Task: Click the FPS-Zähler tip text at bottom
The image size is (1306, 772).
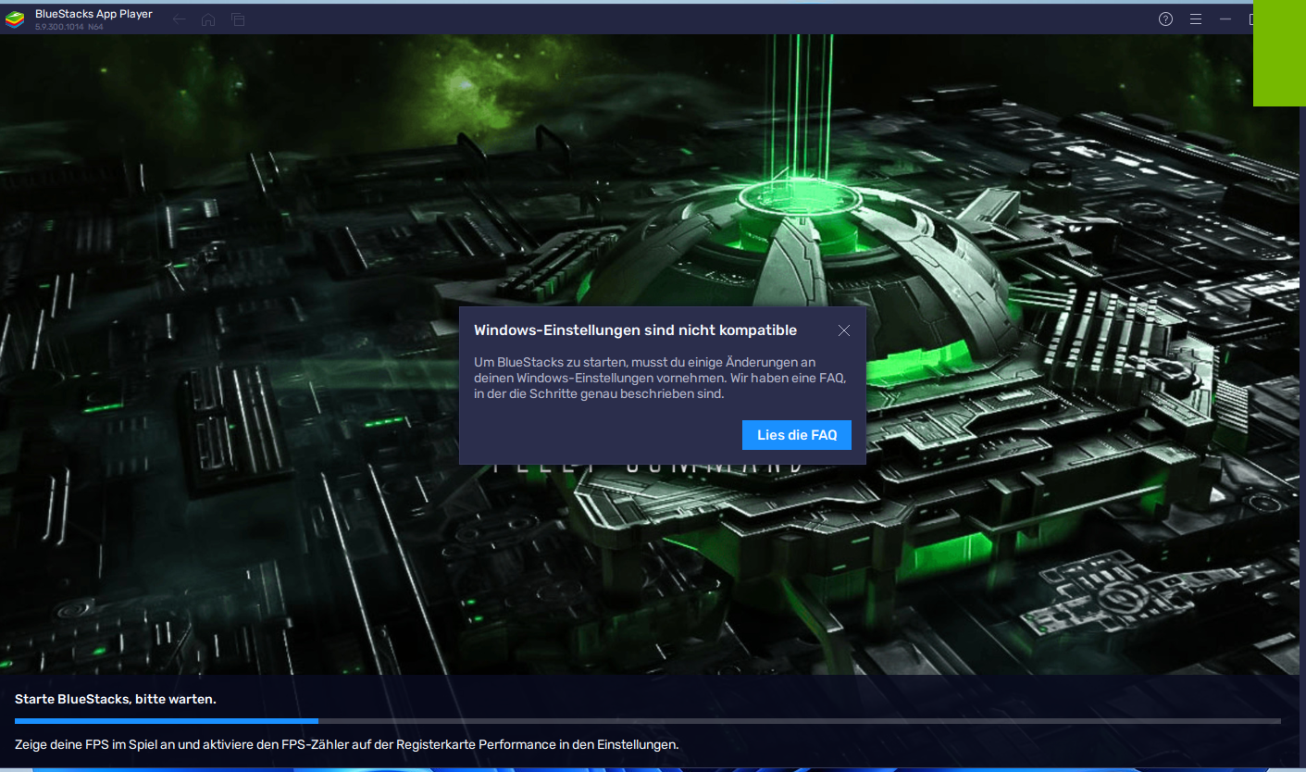Action: 346,744
